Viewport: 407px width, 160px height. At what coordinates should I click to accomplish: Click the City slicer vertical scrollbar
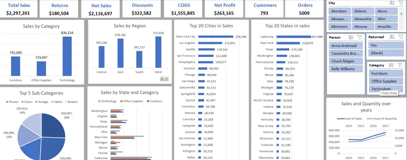pyautogui.click(x=401, y=19)
